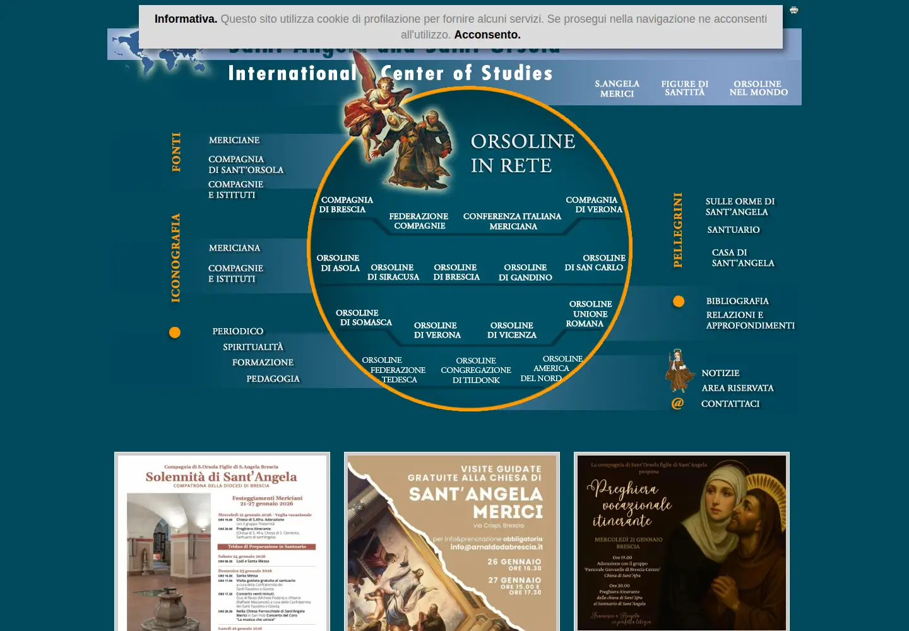Open Sulle Orme di Sant'Angela

pos(740,206)
